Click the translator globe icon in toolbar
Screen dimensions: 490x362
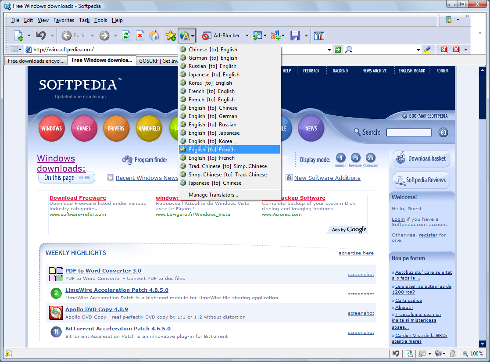185,36
